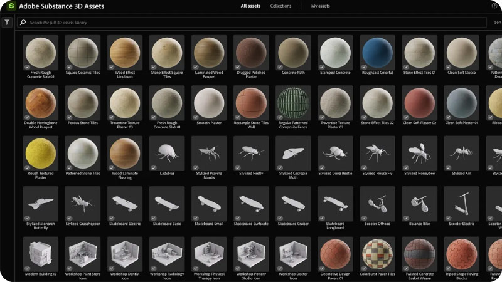Click the search magnifier icon
502x282 pixels.
(23, 23)
